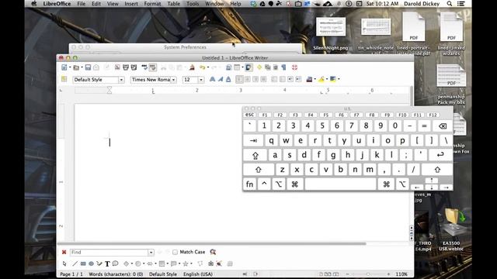This screenshot has height=279, width=497.
Task: Toggle the left shift key on Keyboard Viewer
Action: point(259,170)
